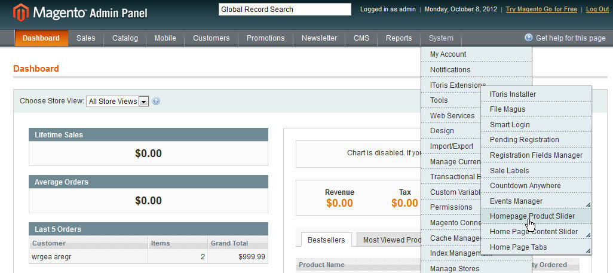Open the Customers menu

(211, 38)
